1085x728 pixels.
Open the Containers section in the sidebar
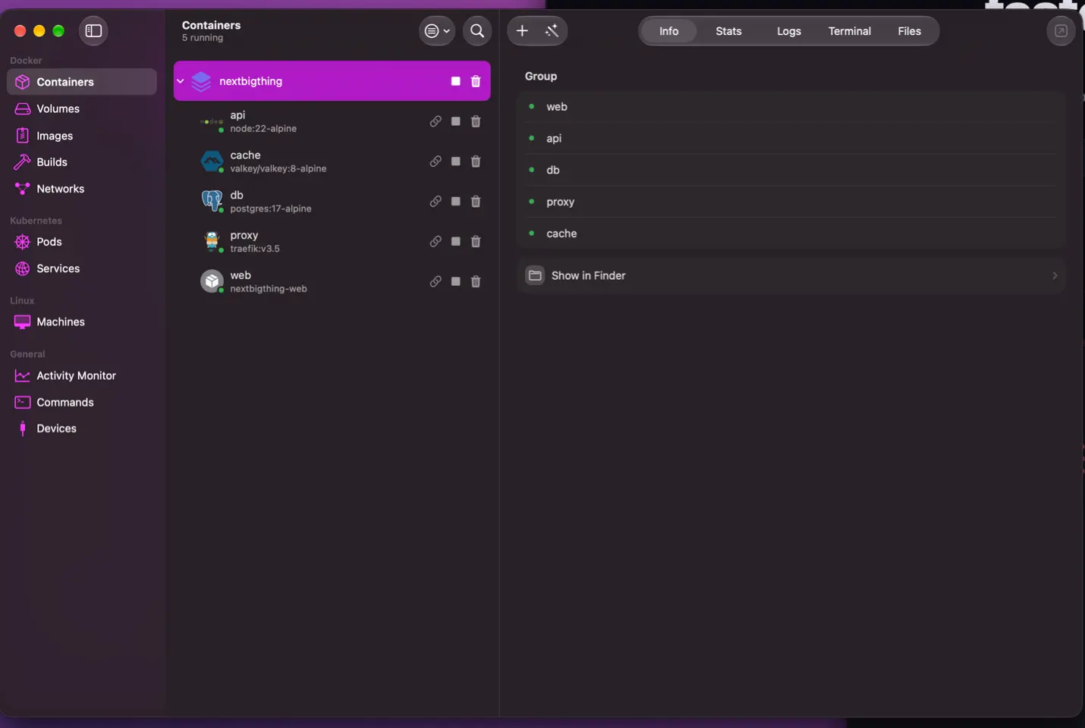[x=82, y=82]
